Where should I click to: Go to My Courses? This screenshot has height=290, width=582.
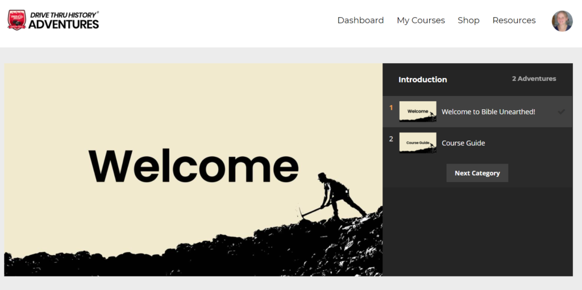pyautogui.click(x=421, y=20)
